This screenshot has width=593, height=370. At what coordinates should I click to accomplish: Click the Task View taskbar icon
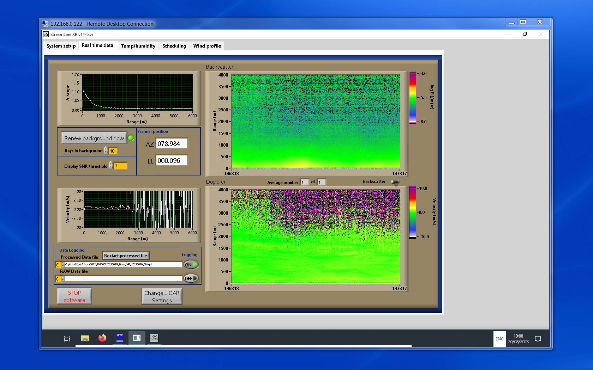coord(67,339)
